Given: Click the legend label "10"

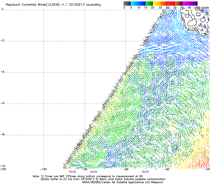Looking at the screenshot, I should 139,8.
